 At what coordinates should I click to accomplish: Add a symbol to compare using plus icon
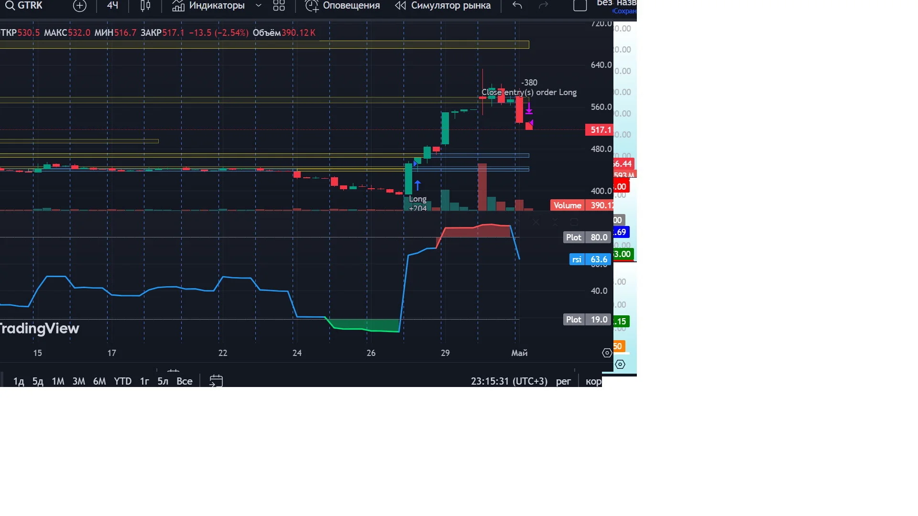(80, 6)
